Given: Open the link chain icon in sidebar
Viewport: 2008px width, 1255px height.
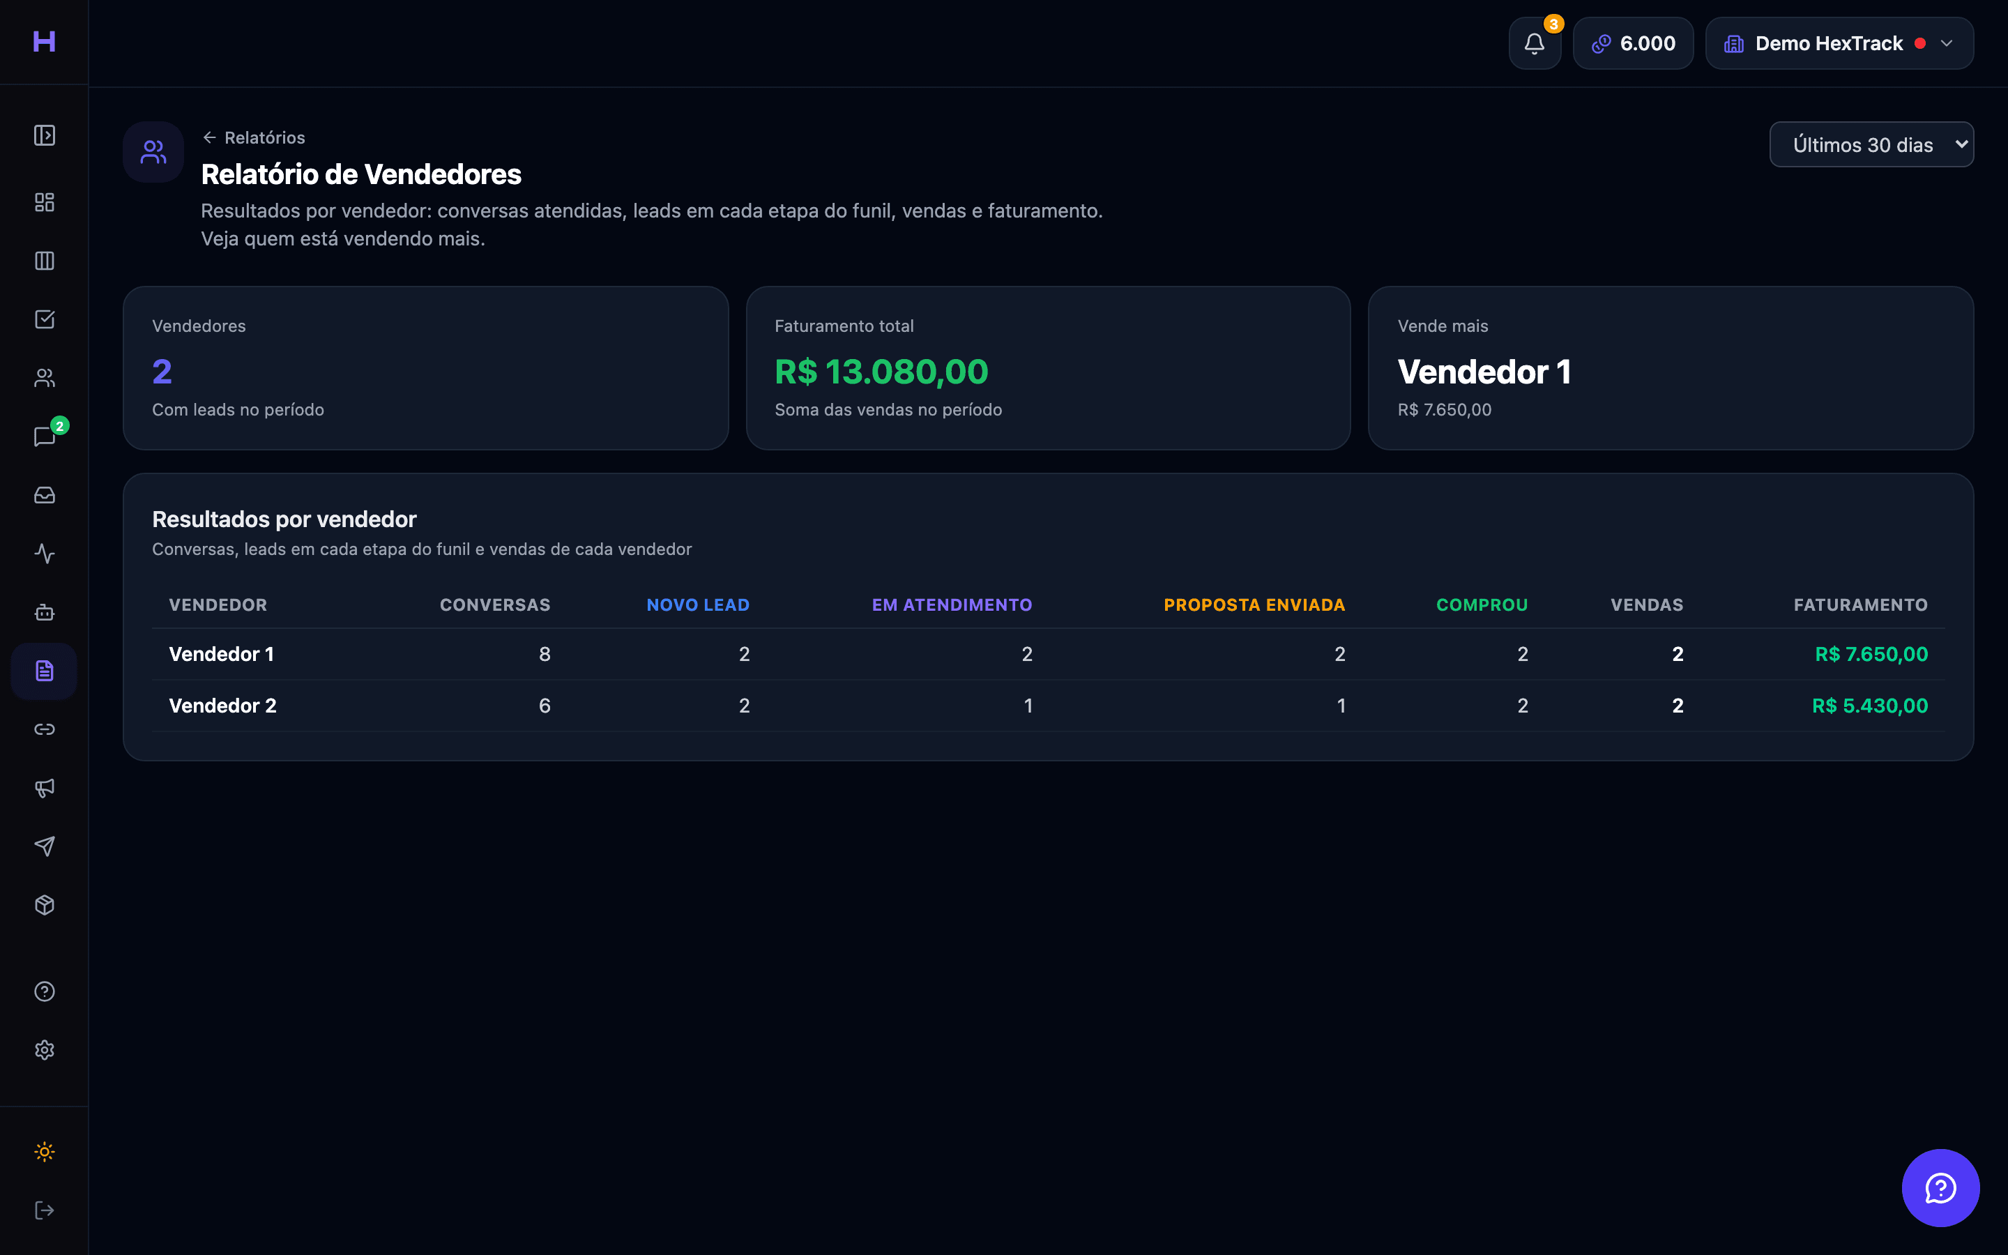Looking at the screenshot, I should click(x=44, y=729).
